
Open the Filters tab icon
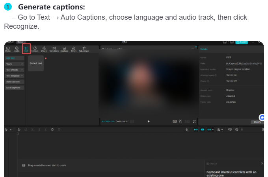click(74, 49)
